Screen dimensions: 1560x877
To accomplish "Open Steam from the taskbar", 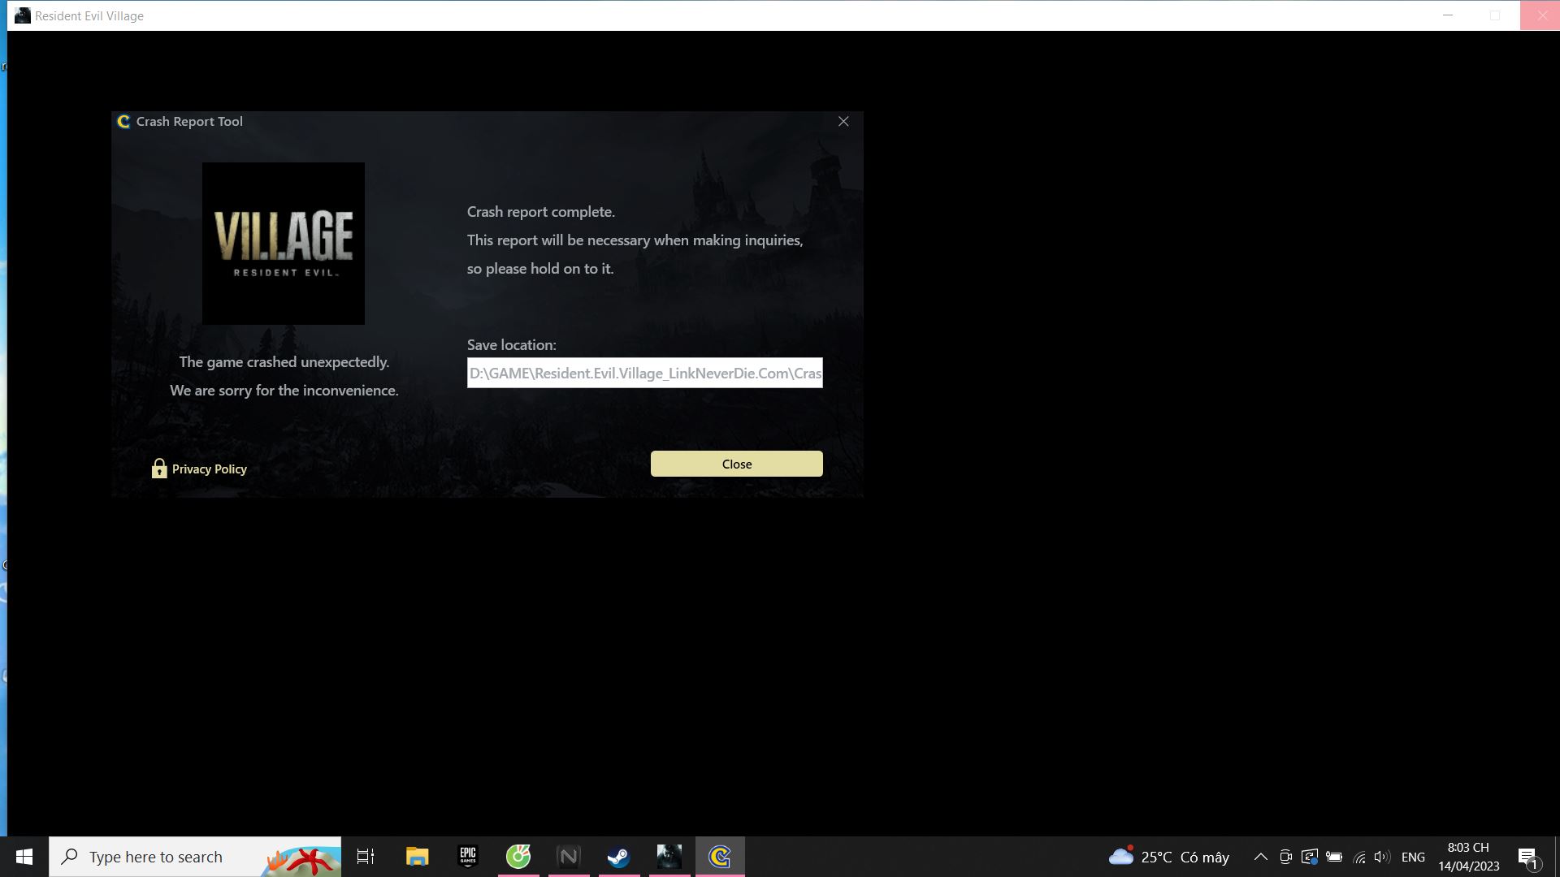I will [618, 857].
